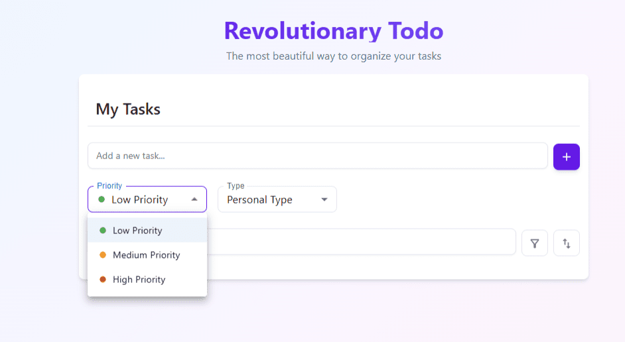
Task: Click the tagline under the app title
Action: (334, 56)
